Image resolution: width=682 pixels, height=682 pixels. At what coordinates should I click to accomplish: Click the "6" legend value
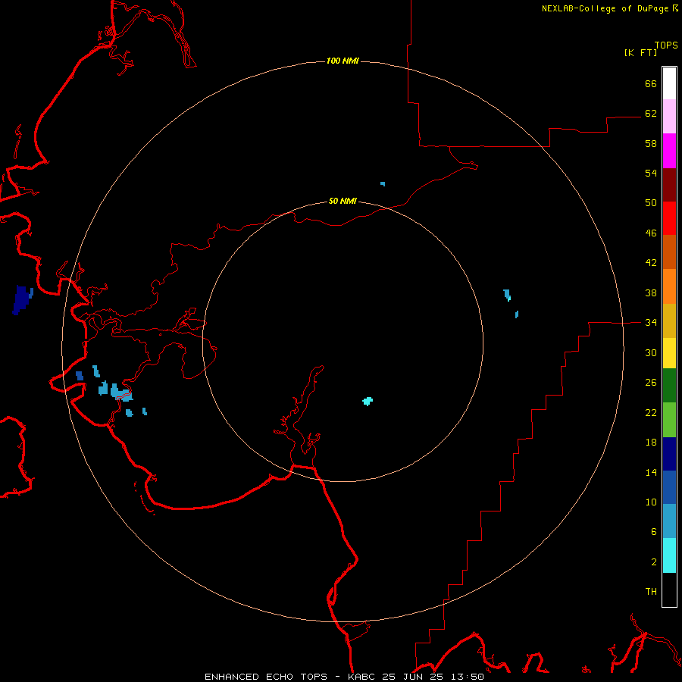tap(654, 532)
